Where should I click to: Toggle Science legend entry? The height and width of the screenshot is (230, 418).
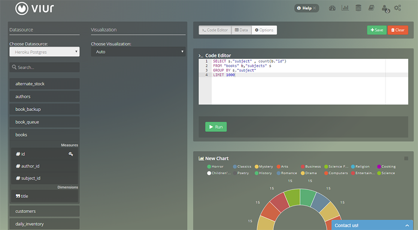[x=386, y=173]
